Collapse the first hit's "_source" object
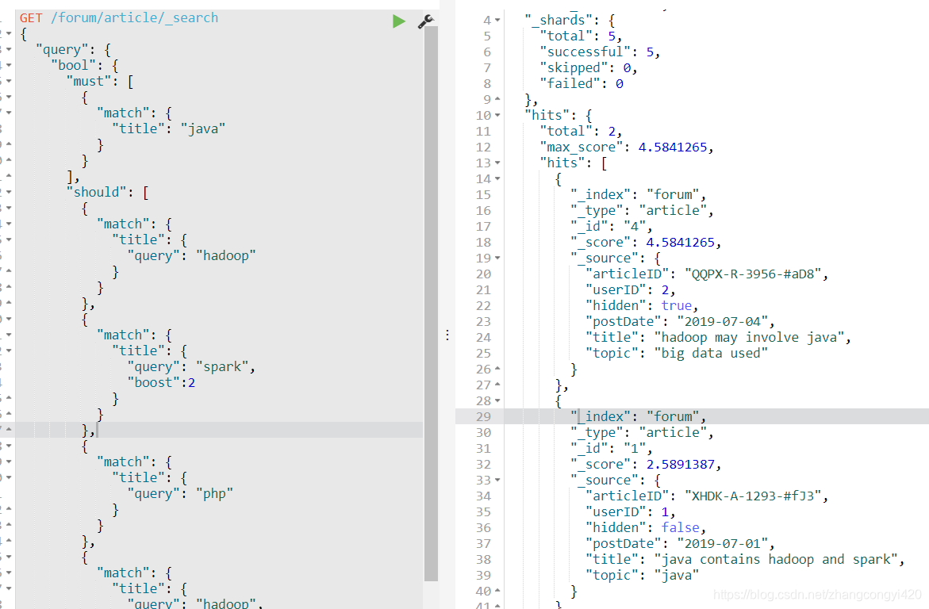Image resolution: width=929 pixels, height=609 pixels. 499,258
